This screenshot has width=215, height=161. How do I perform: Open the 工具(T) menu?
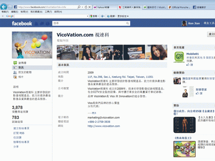(x=48, y=12)
